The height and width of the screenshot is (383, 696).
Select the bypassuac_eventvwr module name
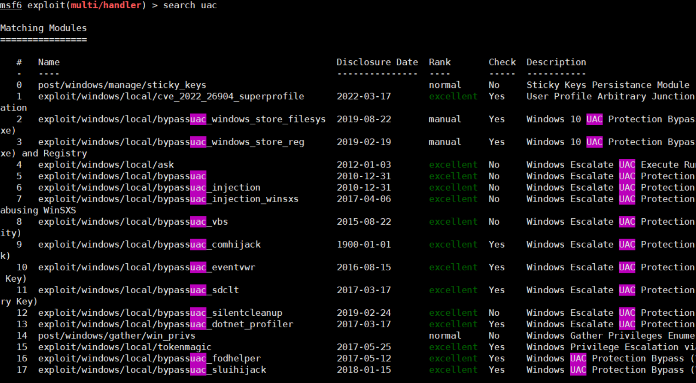tap(146, 267)
